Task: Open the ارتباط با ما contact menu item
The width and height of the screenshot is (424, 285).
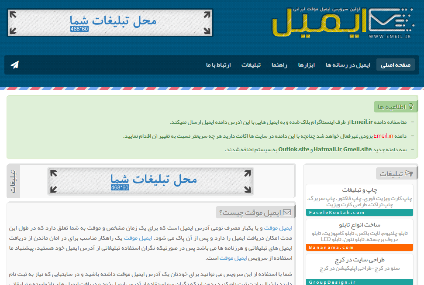Action: 218,64
